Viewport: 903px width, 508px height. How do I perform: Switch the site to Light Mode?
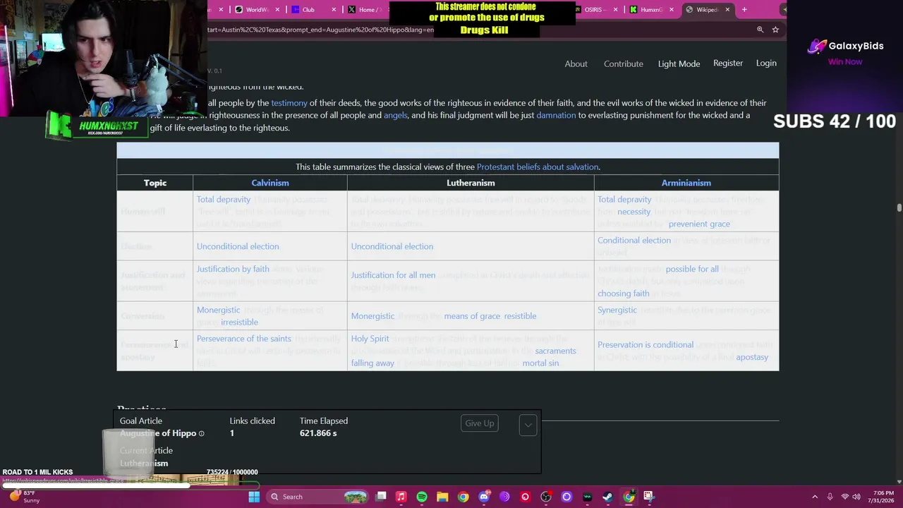pos(679,64)
